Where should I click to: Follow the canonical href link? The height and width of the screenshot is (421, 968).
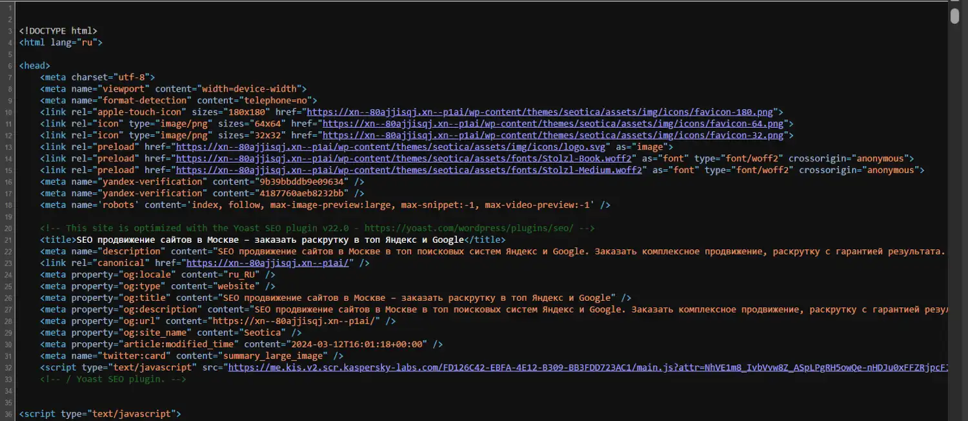click(x=268, y=263)
